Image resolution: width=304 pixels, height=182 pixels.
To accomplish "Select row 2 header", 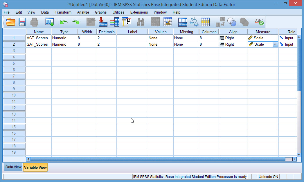I will pos(14,44).
